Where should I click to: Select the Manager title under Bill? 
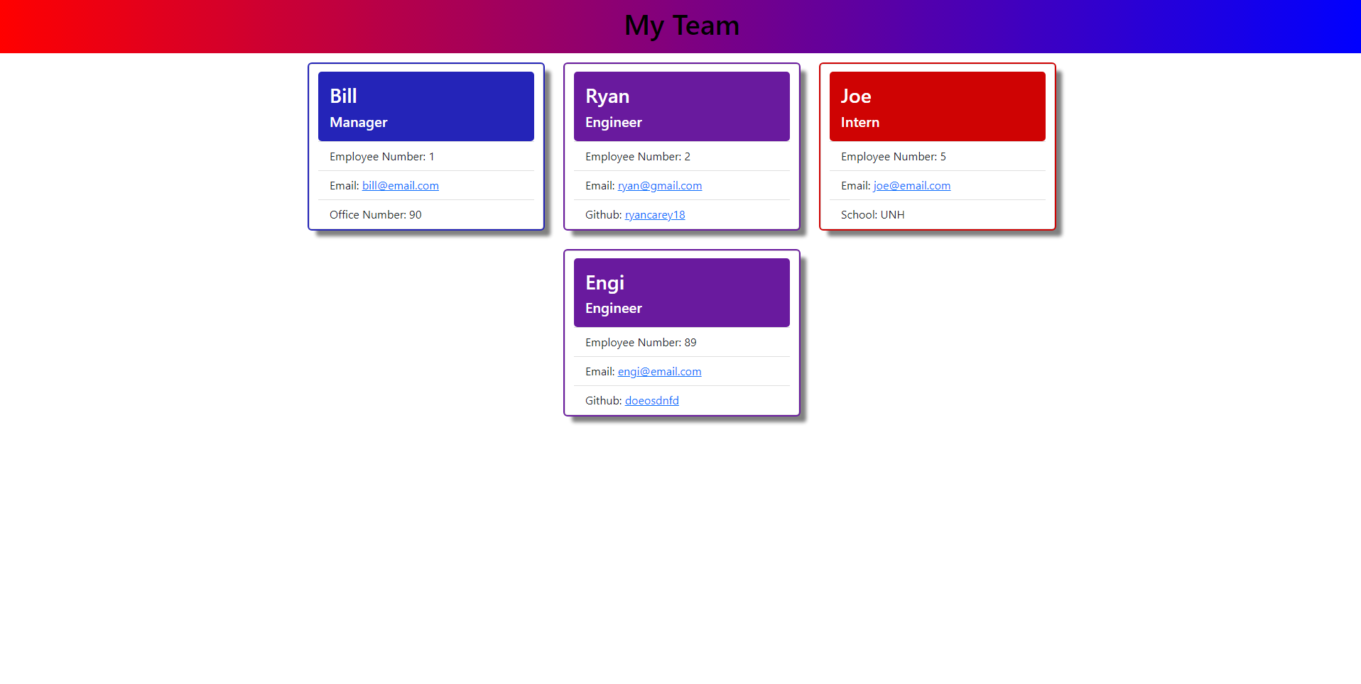pyautogui.click(x=358, y=122)
